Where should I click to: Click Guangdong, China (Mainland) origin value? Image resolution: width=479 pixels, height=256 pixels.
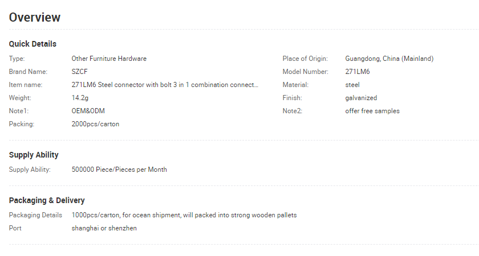tap(389, 59)
